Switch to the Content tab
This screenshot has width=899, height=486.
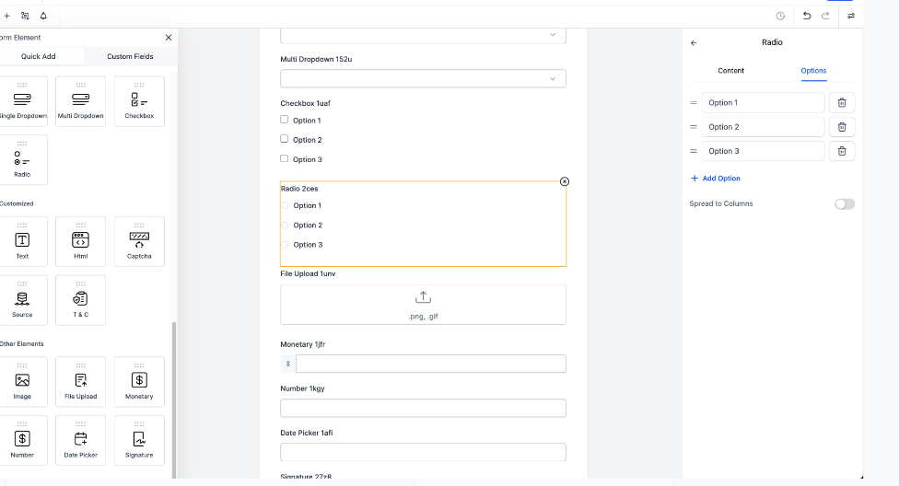pos(731,71)
